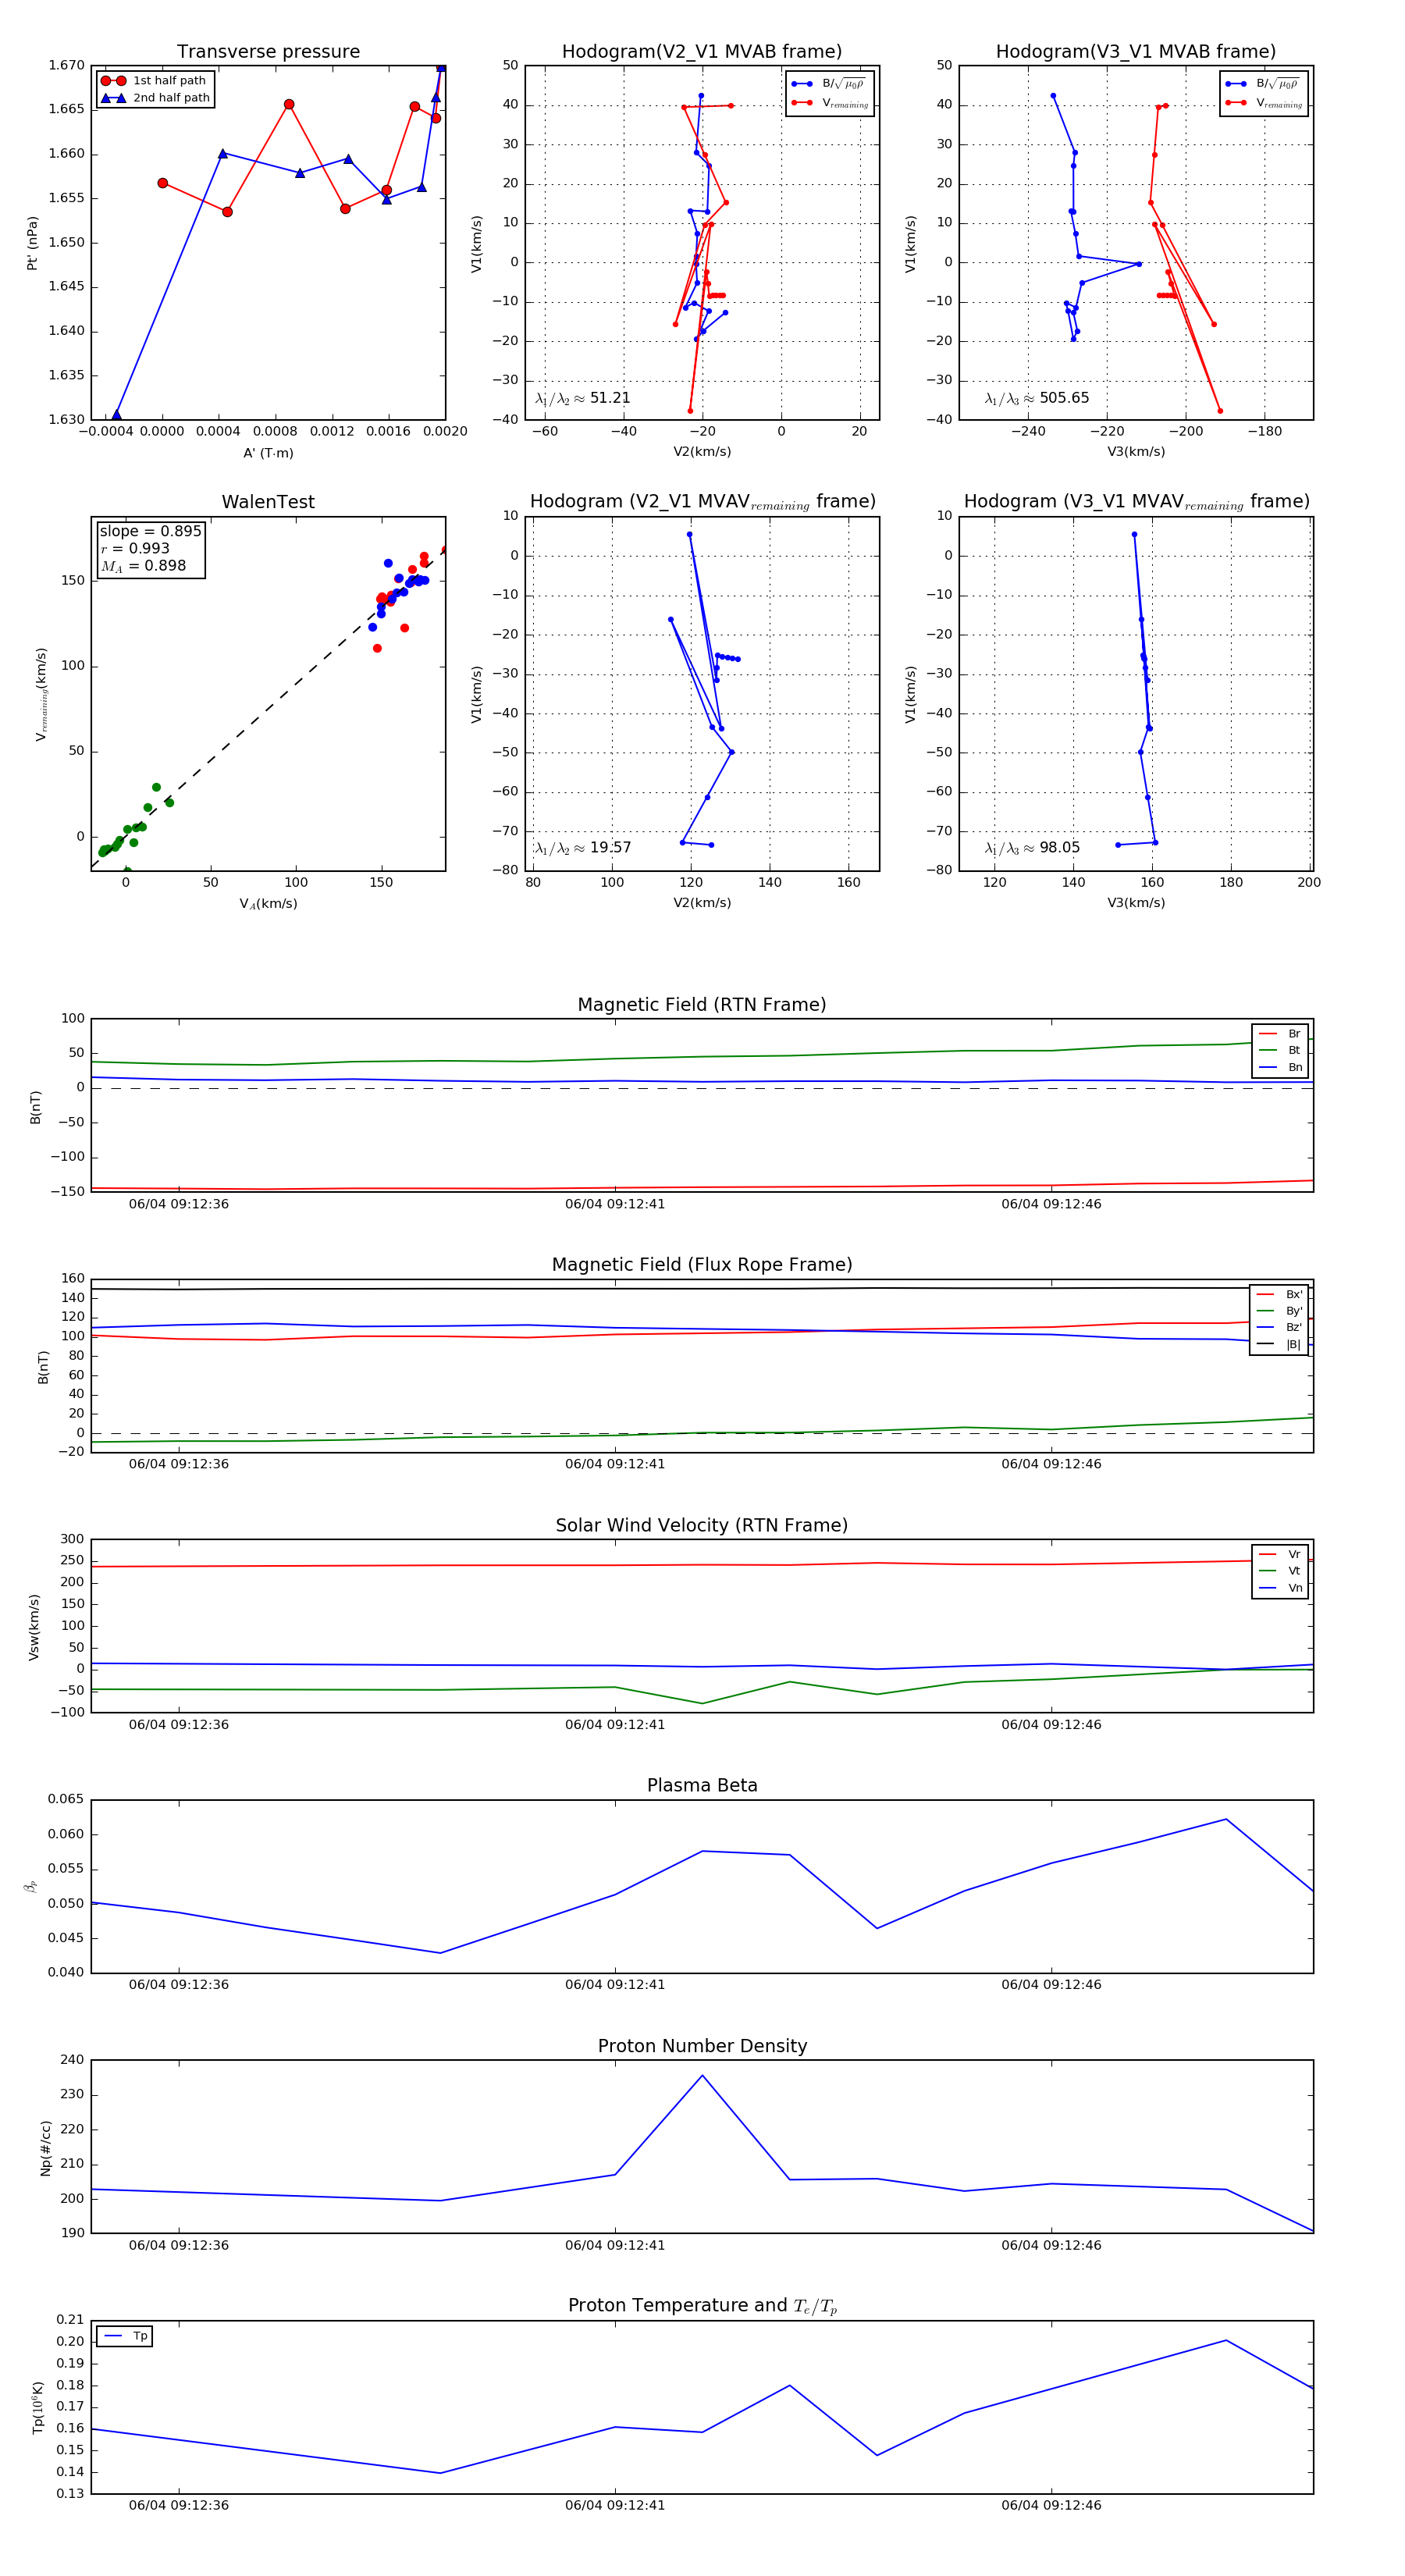The height and width of the screenshot is (2576, 1405).
Task: Click the 'Hodogram (V2_V1 MVAV remaining frame)' title
Action: coord(702,502)
